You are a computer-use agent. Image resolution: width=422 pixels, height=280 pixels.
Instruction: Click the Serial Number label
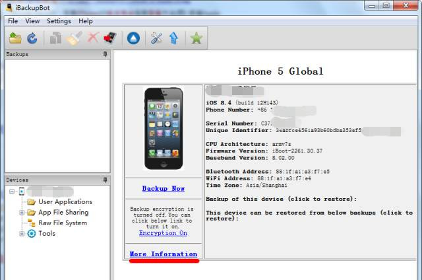click(231, 123)
